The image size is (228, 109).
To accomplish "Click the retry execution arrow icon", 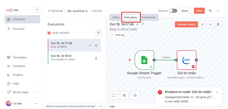I will (203, 25).
